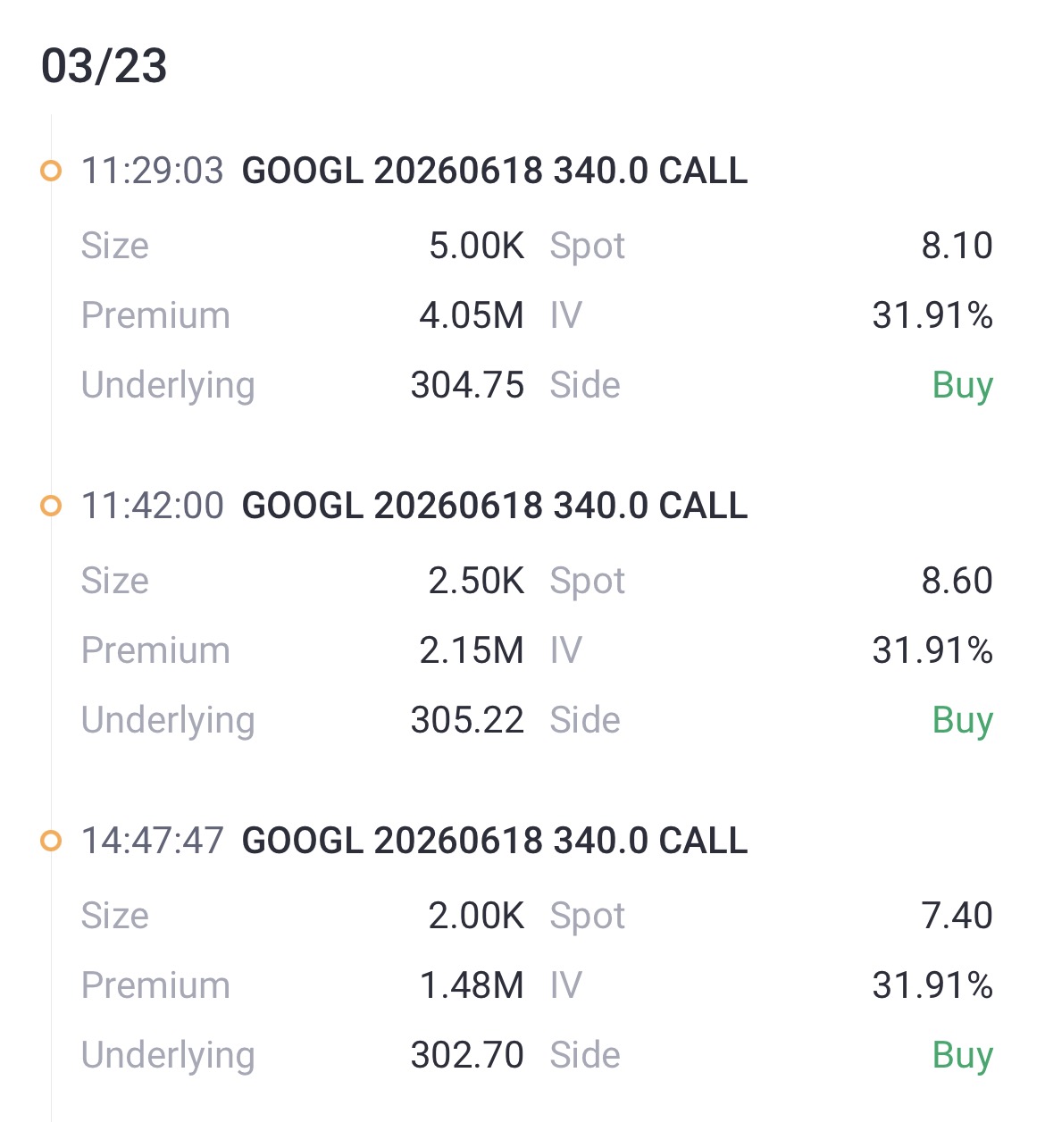This screenshot has height=1131, width=1045.
Task: Open the 11:42:00 GOOGL 340.0 CALL entry
Action: point(494,506)
